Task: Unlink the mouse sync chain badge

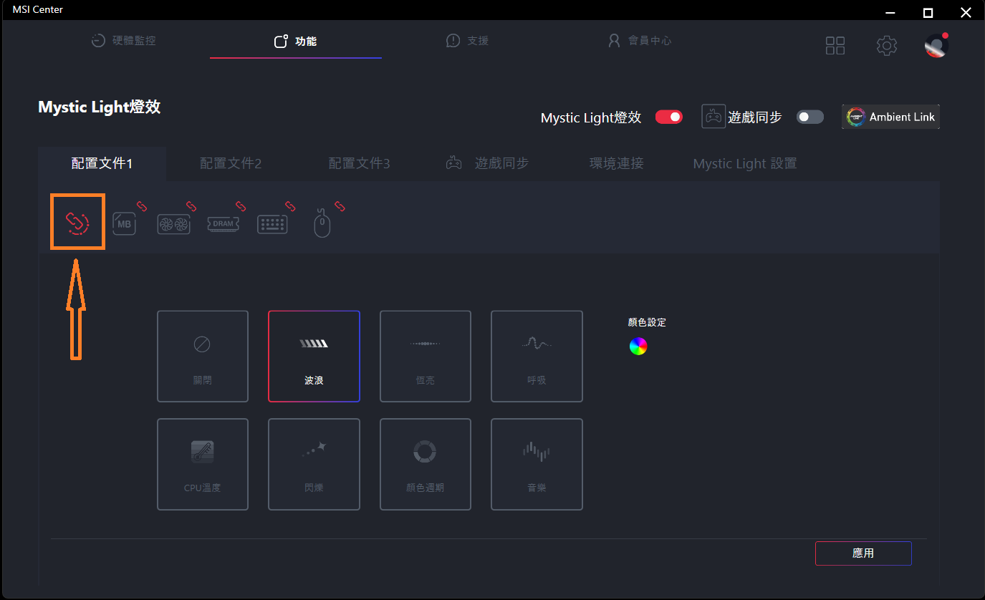Action: pos(340,206)
